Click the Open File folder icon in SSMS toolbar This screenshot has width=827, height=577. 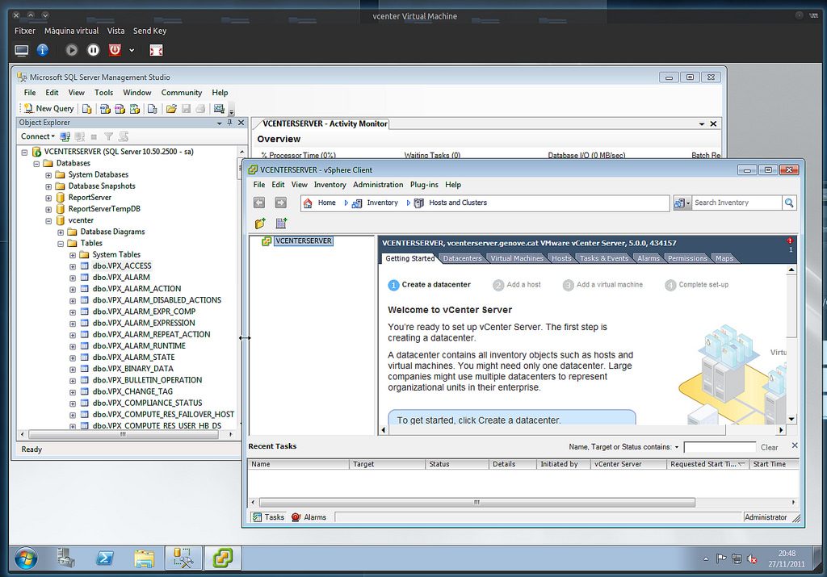click(x=171, y=109)
